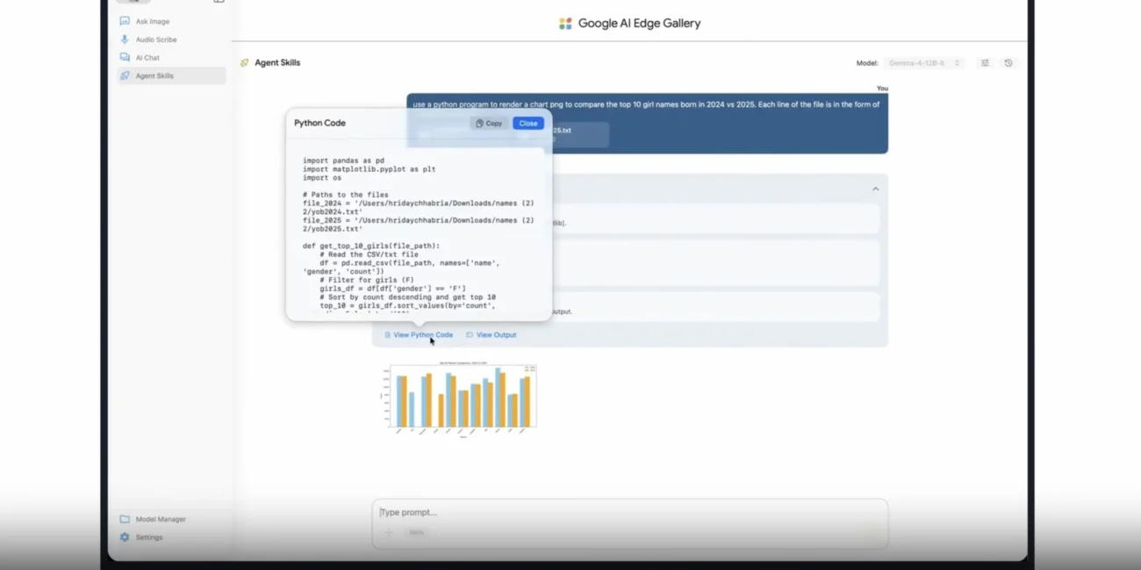Focus the Type prompt input field

[x=629, y=512]
